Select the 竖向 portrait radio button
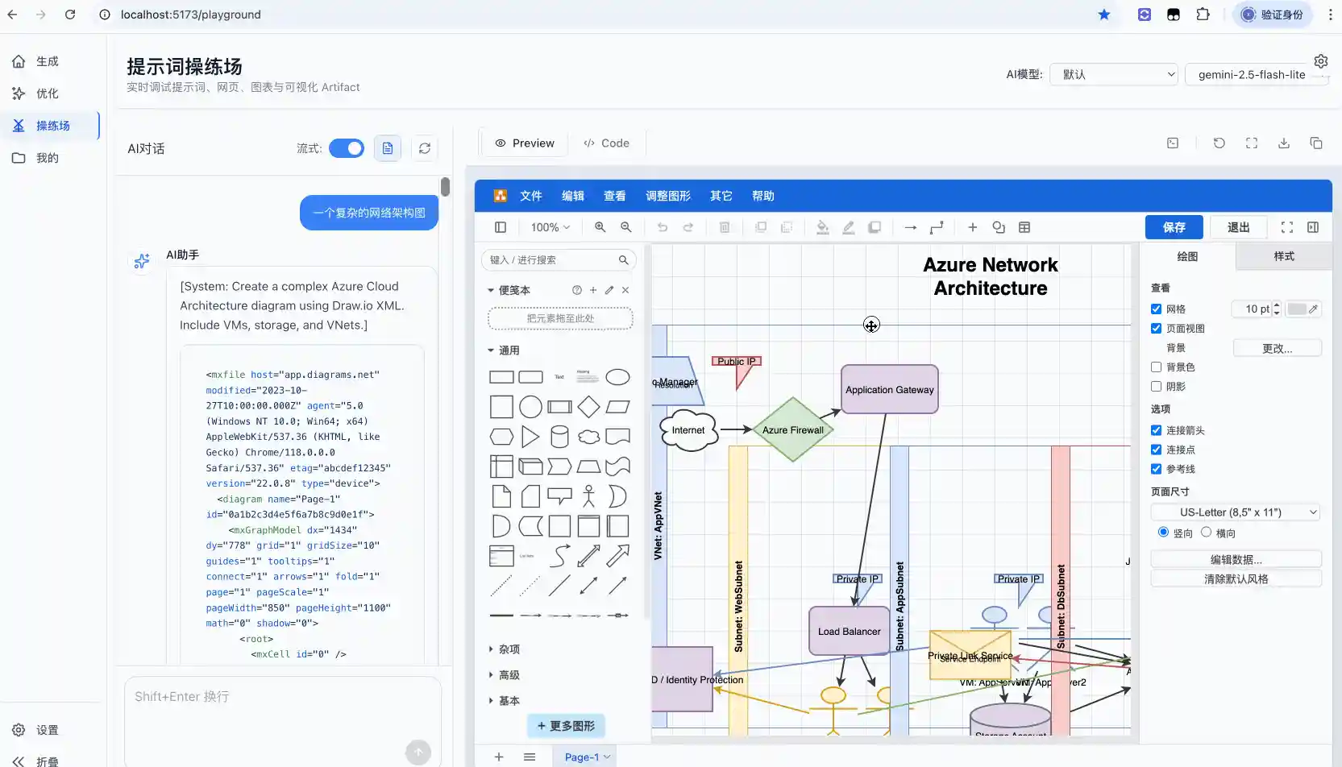 [x=1163, y=532]
